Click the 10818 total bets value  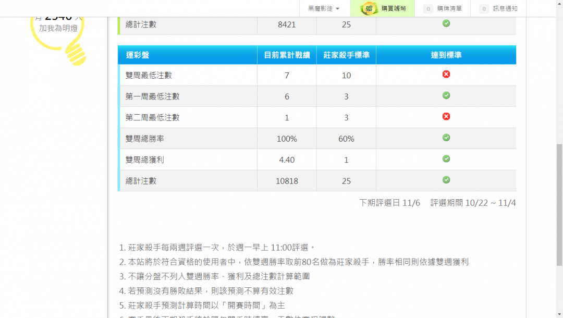(x=287, y=181)
